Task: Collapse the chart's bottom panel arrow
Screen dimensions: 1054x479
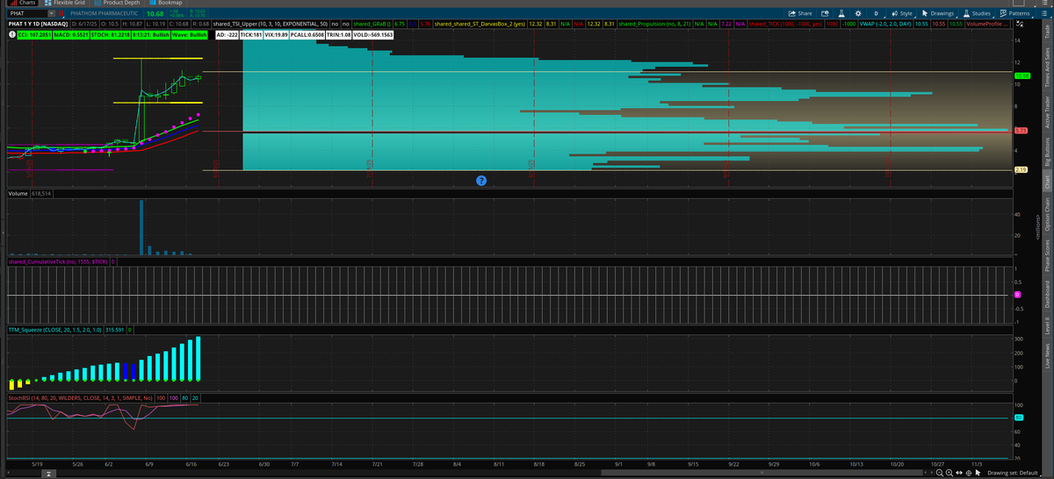Action: click(48, 473)
